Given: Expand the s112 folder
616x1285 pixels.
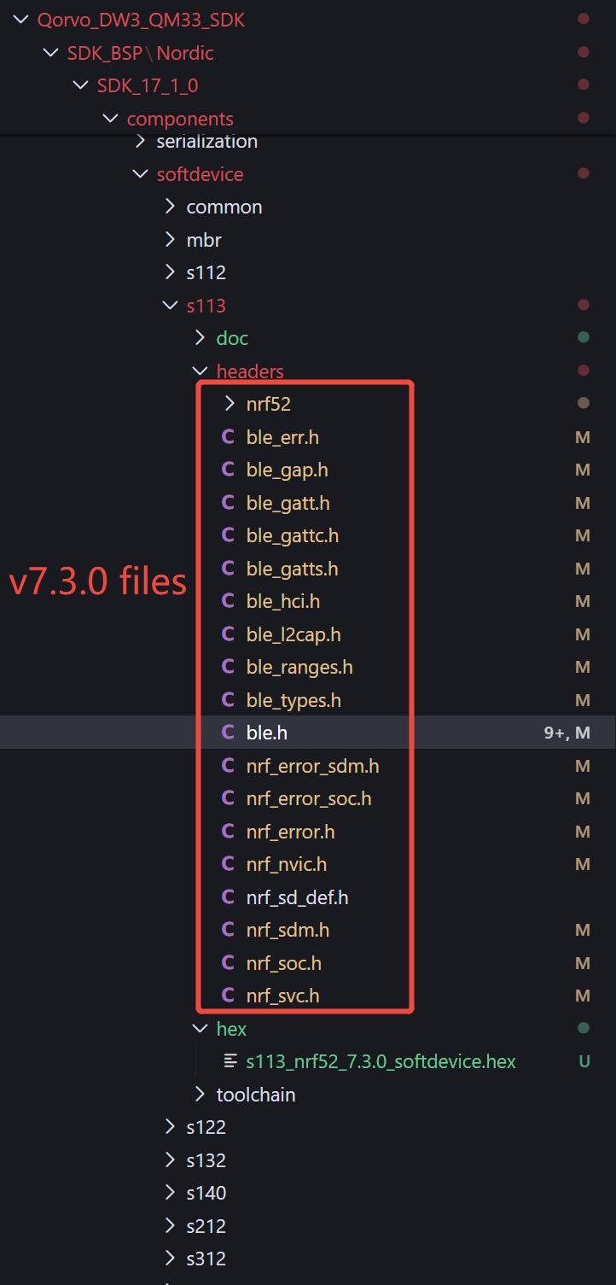Looking at the screenshot, I should (170, 272).
